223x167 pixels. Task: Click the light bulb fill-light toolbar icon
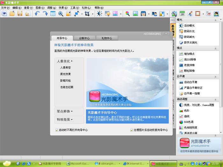(x=107, y=14)
